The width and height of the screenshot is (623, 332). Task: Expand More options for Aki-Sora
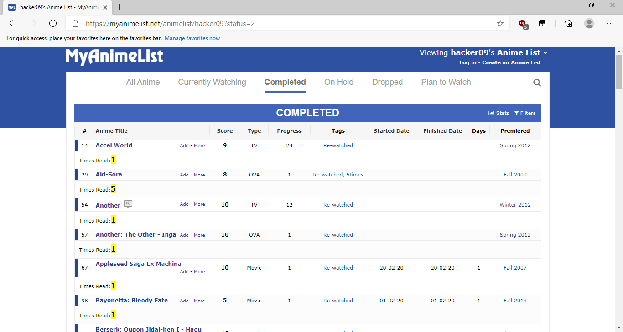199,175
